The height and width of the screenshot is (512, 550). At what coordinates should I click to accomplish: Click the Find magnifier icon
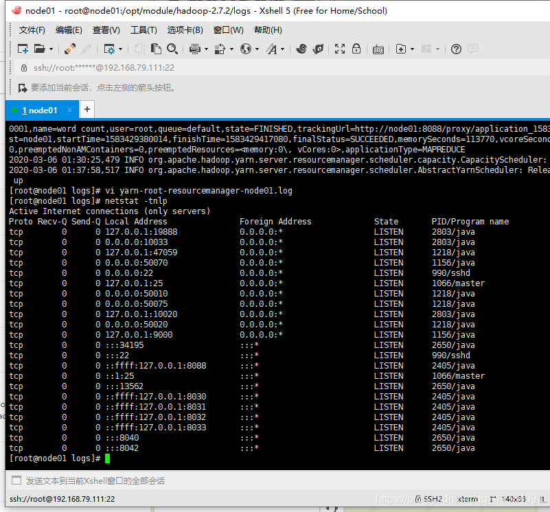(173, 49)
